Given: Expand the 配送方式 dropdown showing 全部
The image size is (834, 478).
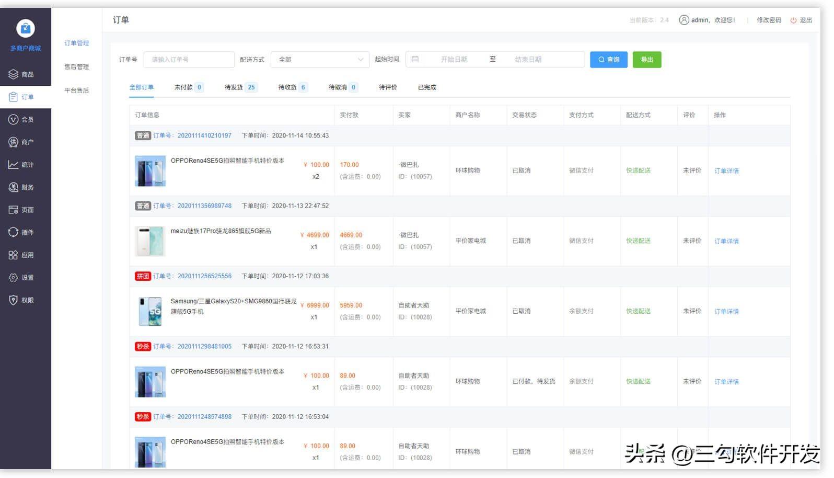Looking at the screenshot, I should tap(320, 60).
